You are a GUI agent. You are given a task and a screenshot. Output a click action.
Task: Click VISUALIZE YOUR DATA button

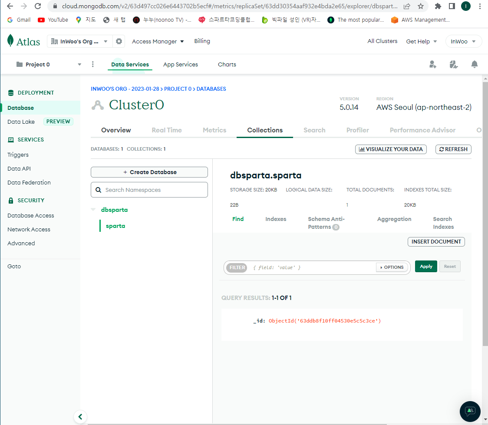coord(391,149)
